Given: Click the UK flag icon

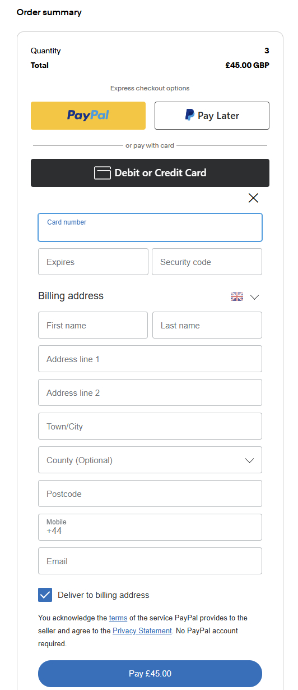Looking at the screenshot, I should coord(237,296).
